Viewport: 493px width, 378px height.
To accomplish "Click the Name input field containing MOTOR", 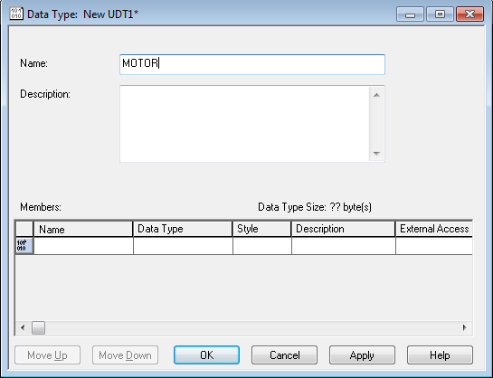I will pos(252,64).
